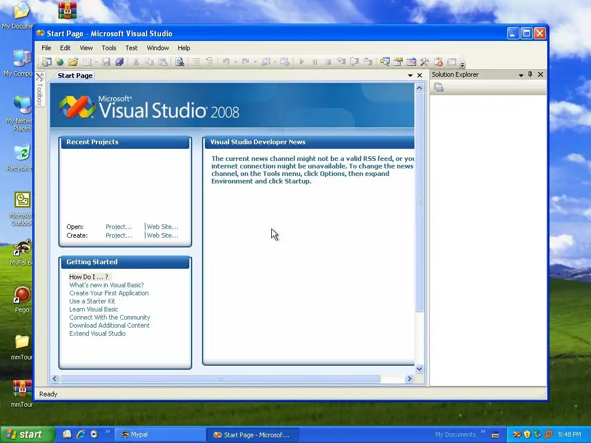
Task: Click the Find in Files toolbar icon
Action: click(180, 62)
